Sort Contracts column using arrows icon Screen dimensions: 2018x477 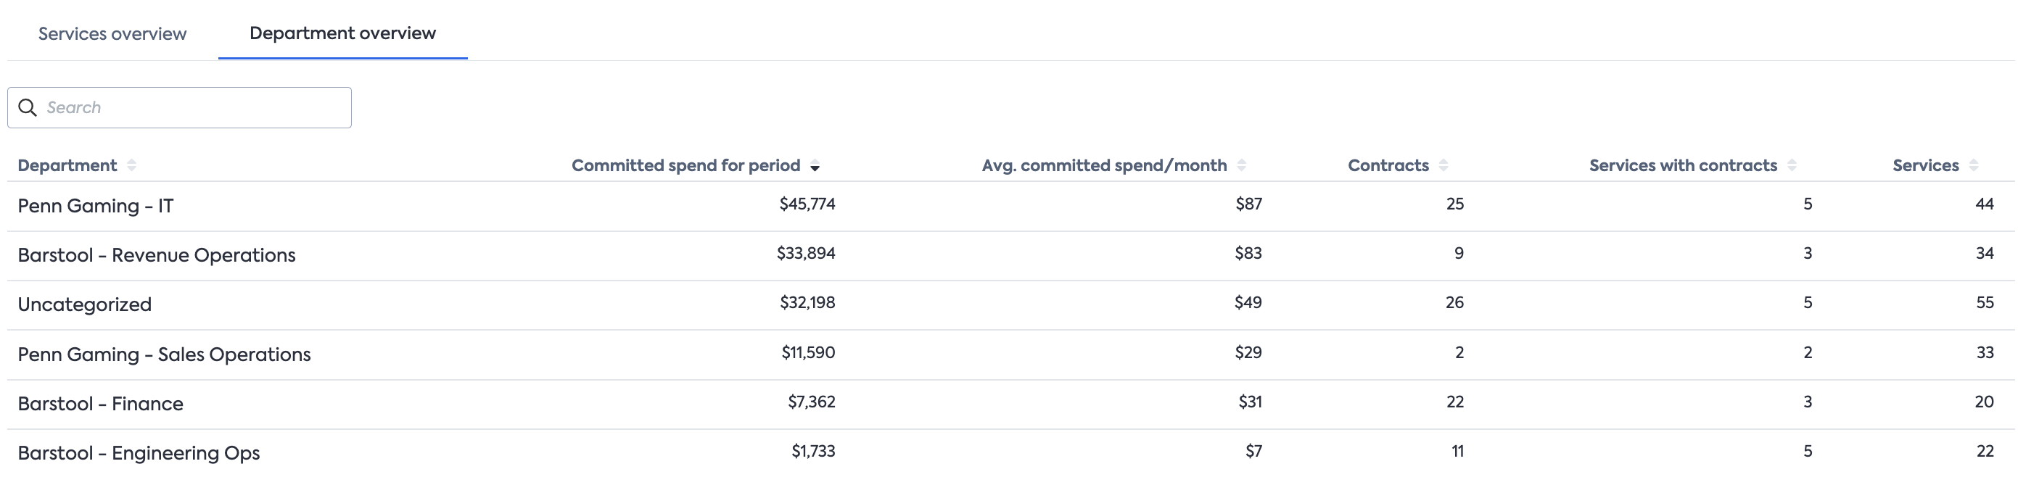(x=1444, y=165)
